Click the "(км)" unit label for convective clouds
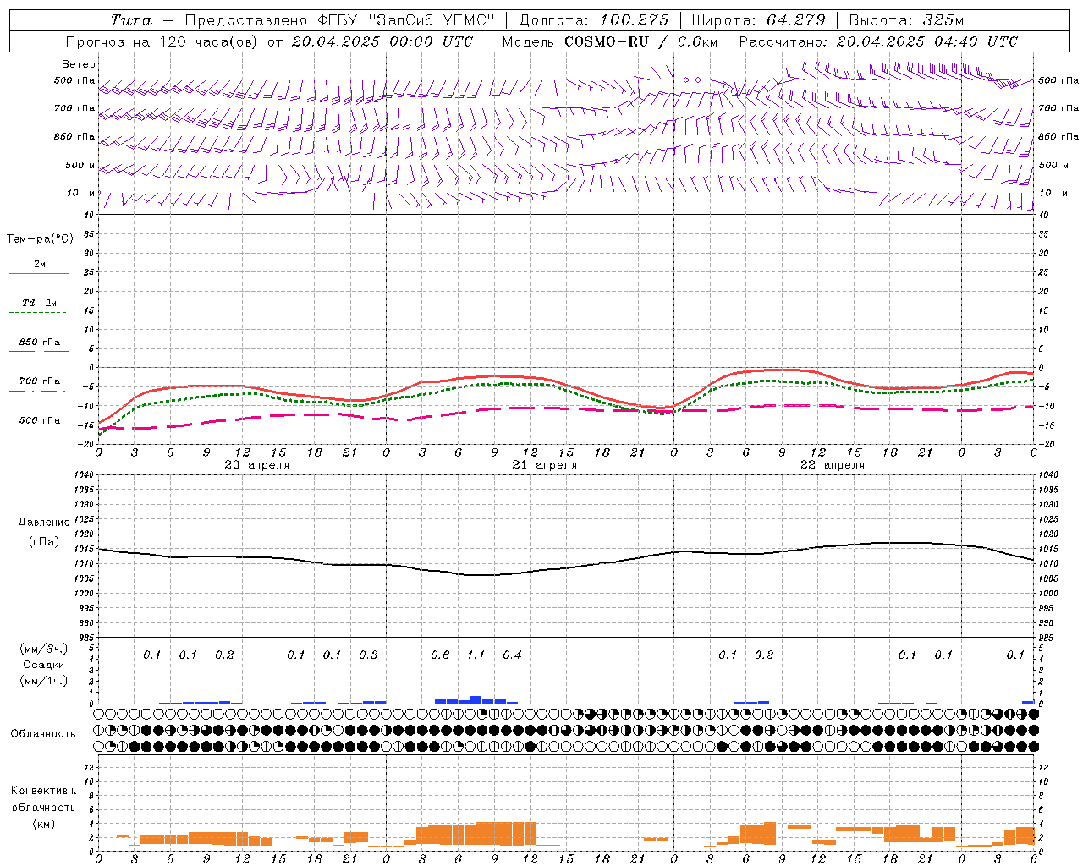 43,824
